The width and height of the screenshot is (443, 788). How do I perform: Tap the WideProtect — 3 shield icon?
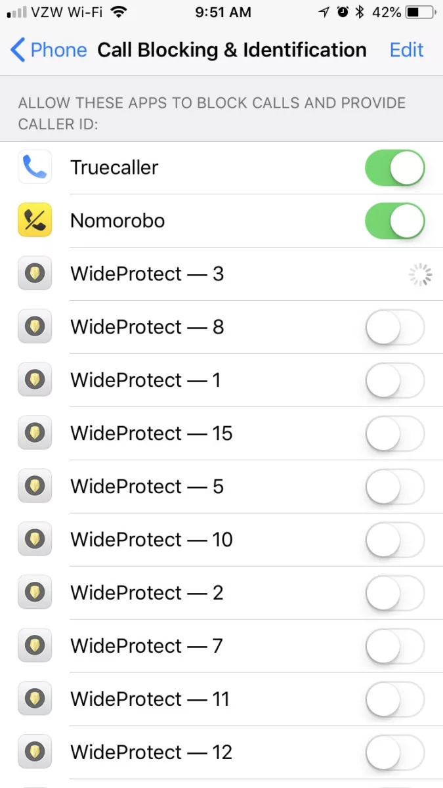tap(34, 274)
